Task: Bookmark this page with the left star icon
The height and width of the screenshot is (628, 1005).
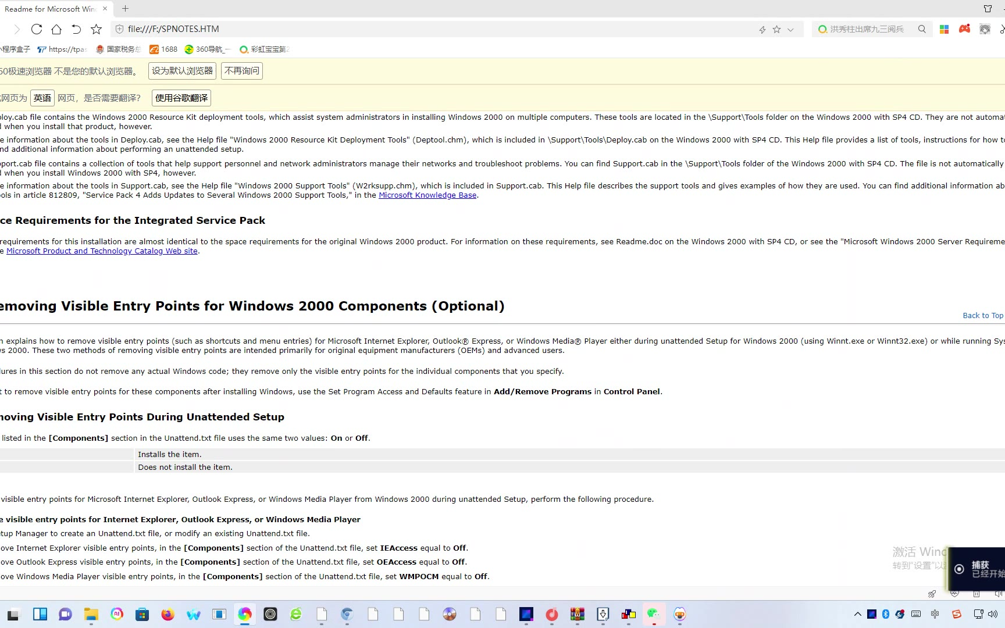Action: [x=97, y=29]
